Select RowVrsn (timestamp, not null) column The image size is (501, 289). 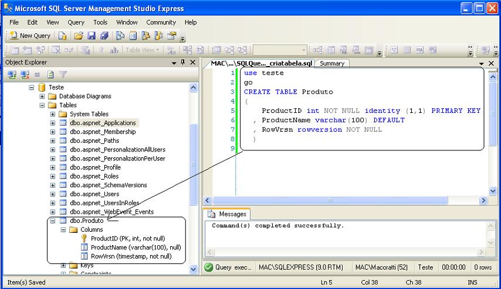click(x=131, y=256)
